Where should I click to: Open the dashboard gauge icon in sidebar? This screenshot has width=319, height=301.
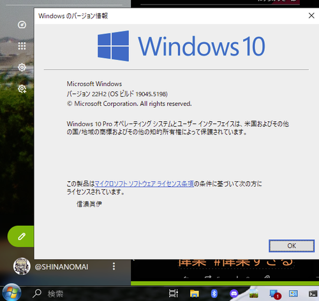22,25
